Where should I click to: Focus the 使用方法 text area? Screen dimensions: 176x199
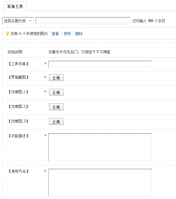pyautogui.click(x=100, y=183)
